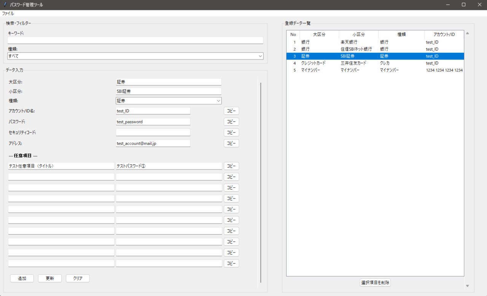
Task: Expand the filter 種類 dropdown showing すべて
Action: coord(135,56)
